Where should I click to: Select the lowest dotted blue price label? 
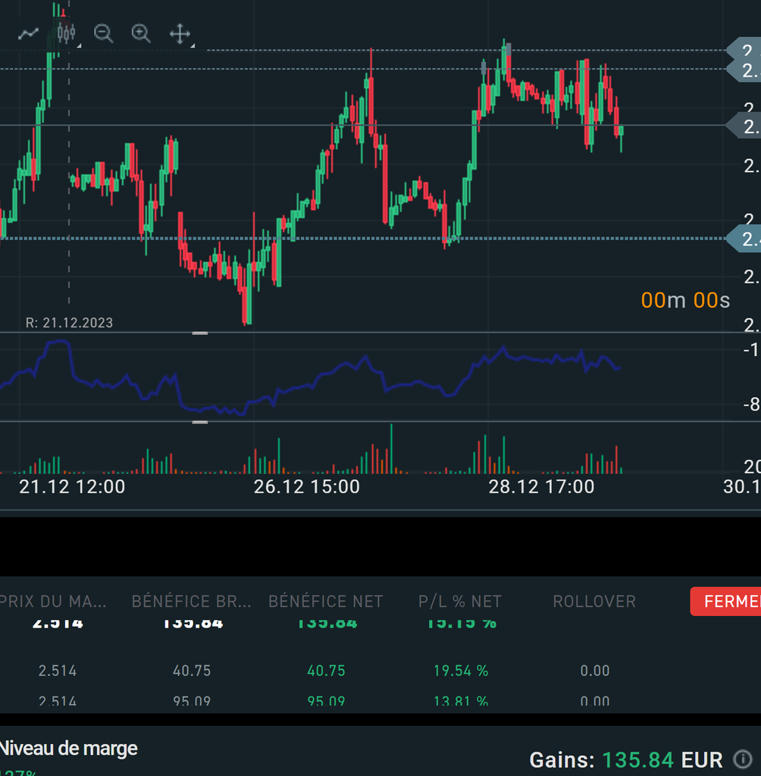(744, 239)
